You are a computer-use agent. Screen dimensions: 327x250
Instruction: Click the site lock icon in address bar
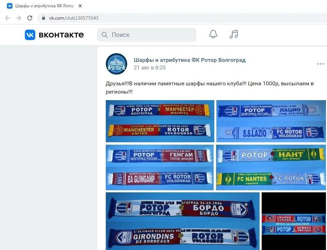tap(44, 18)
